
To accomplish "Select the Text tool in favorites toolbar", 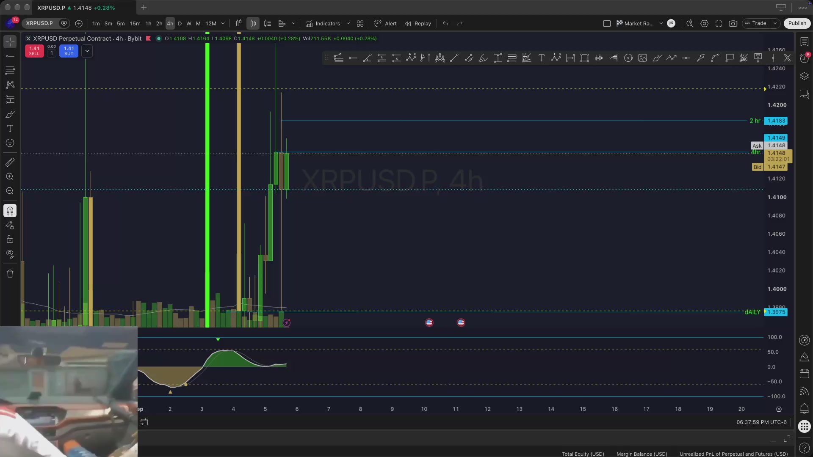I will [x=541, y=58].
